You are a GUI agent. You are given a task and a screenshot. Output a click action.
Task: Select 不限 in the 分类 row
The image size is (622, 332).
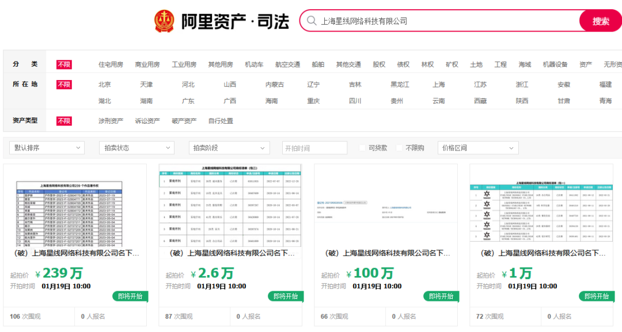64,64
